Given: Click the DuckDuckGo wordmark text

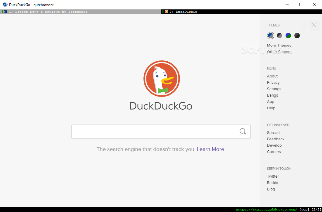Looking at the screenshot, I should coord(161,106).
